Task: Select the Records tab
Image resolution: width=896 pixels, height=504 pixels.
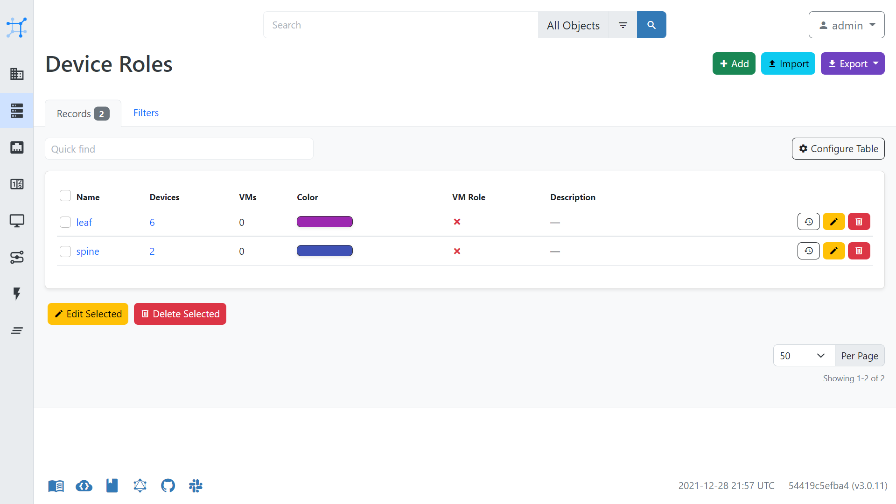Action: click(83, 114)
